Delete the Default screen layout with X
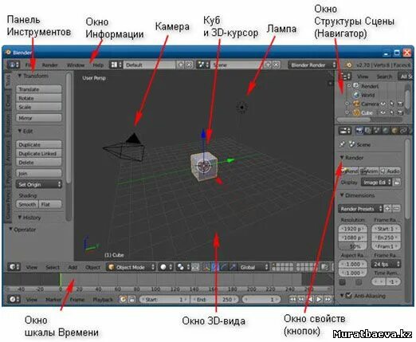The image size is (416, 342). pos(189,65)
